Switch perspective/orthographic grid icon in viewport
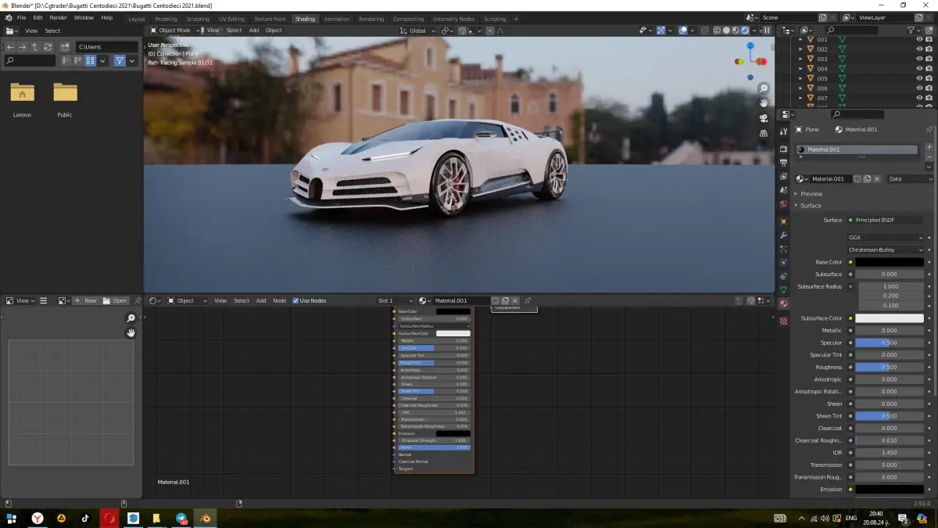 [x=764, y=133]
